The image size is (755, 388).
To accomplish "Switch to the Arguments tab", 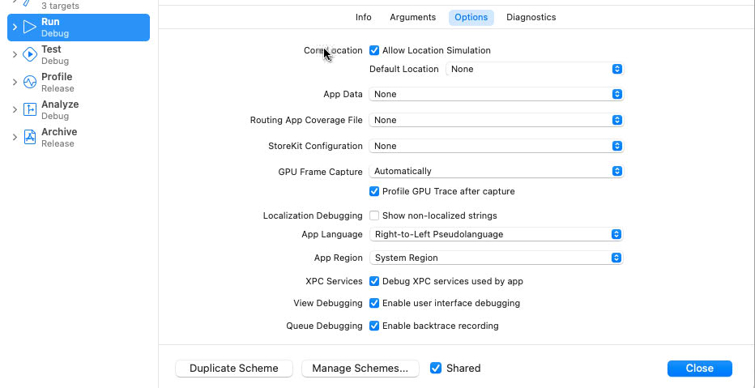I will click(x=412, y=17).
